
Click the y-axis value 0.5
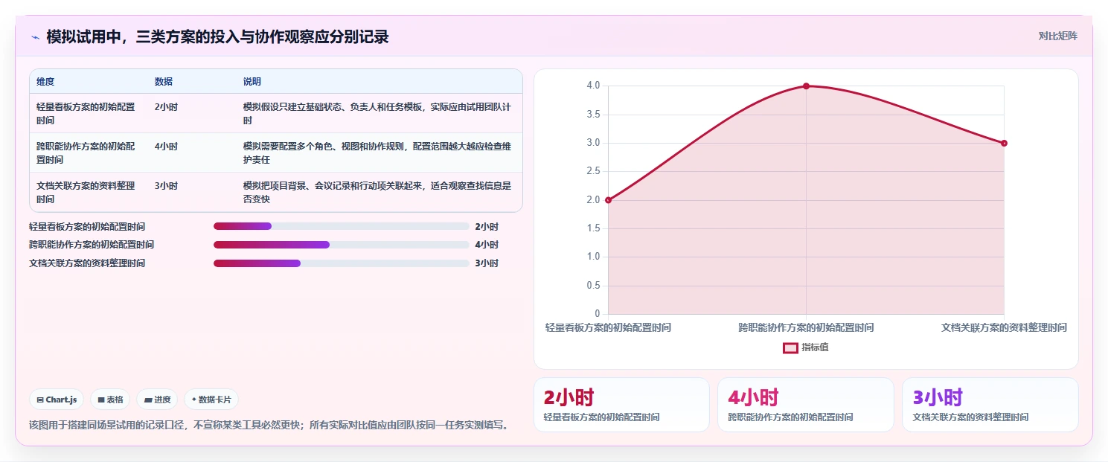tap(593, 286)
